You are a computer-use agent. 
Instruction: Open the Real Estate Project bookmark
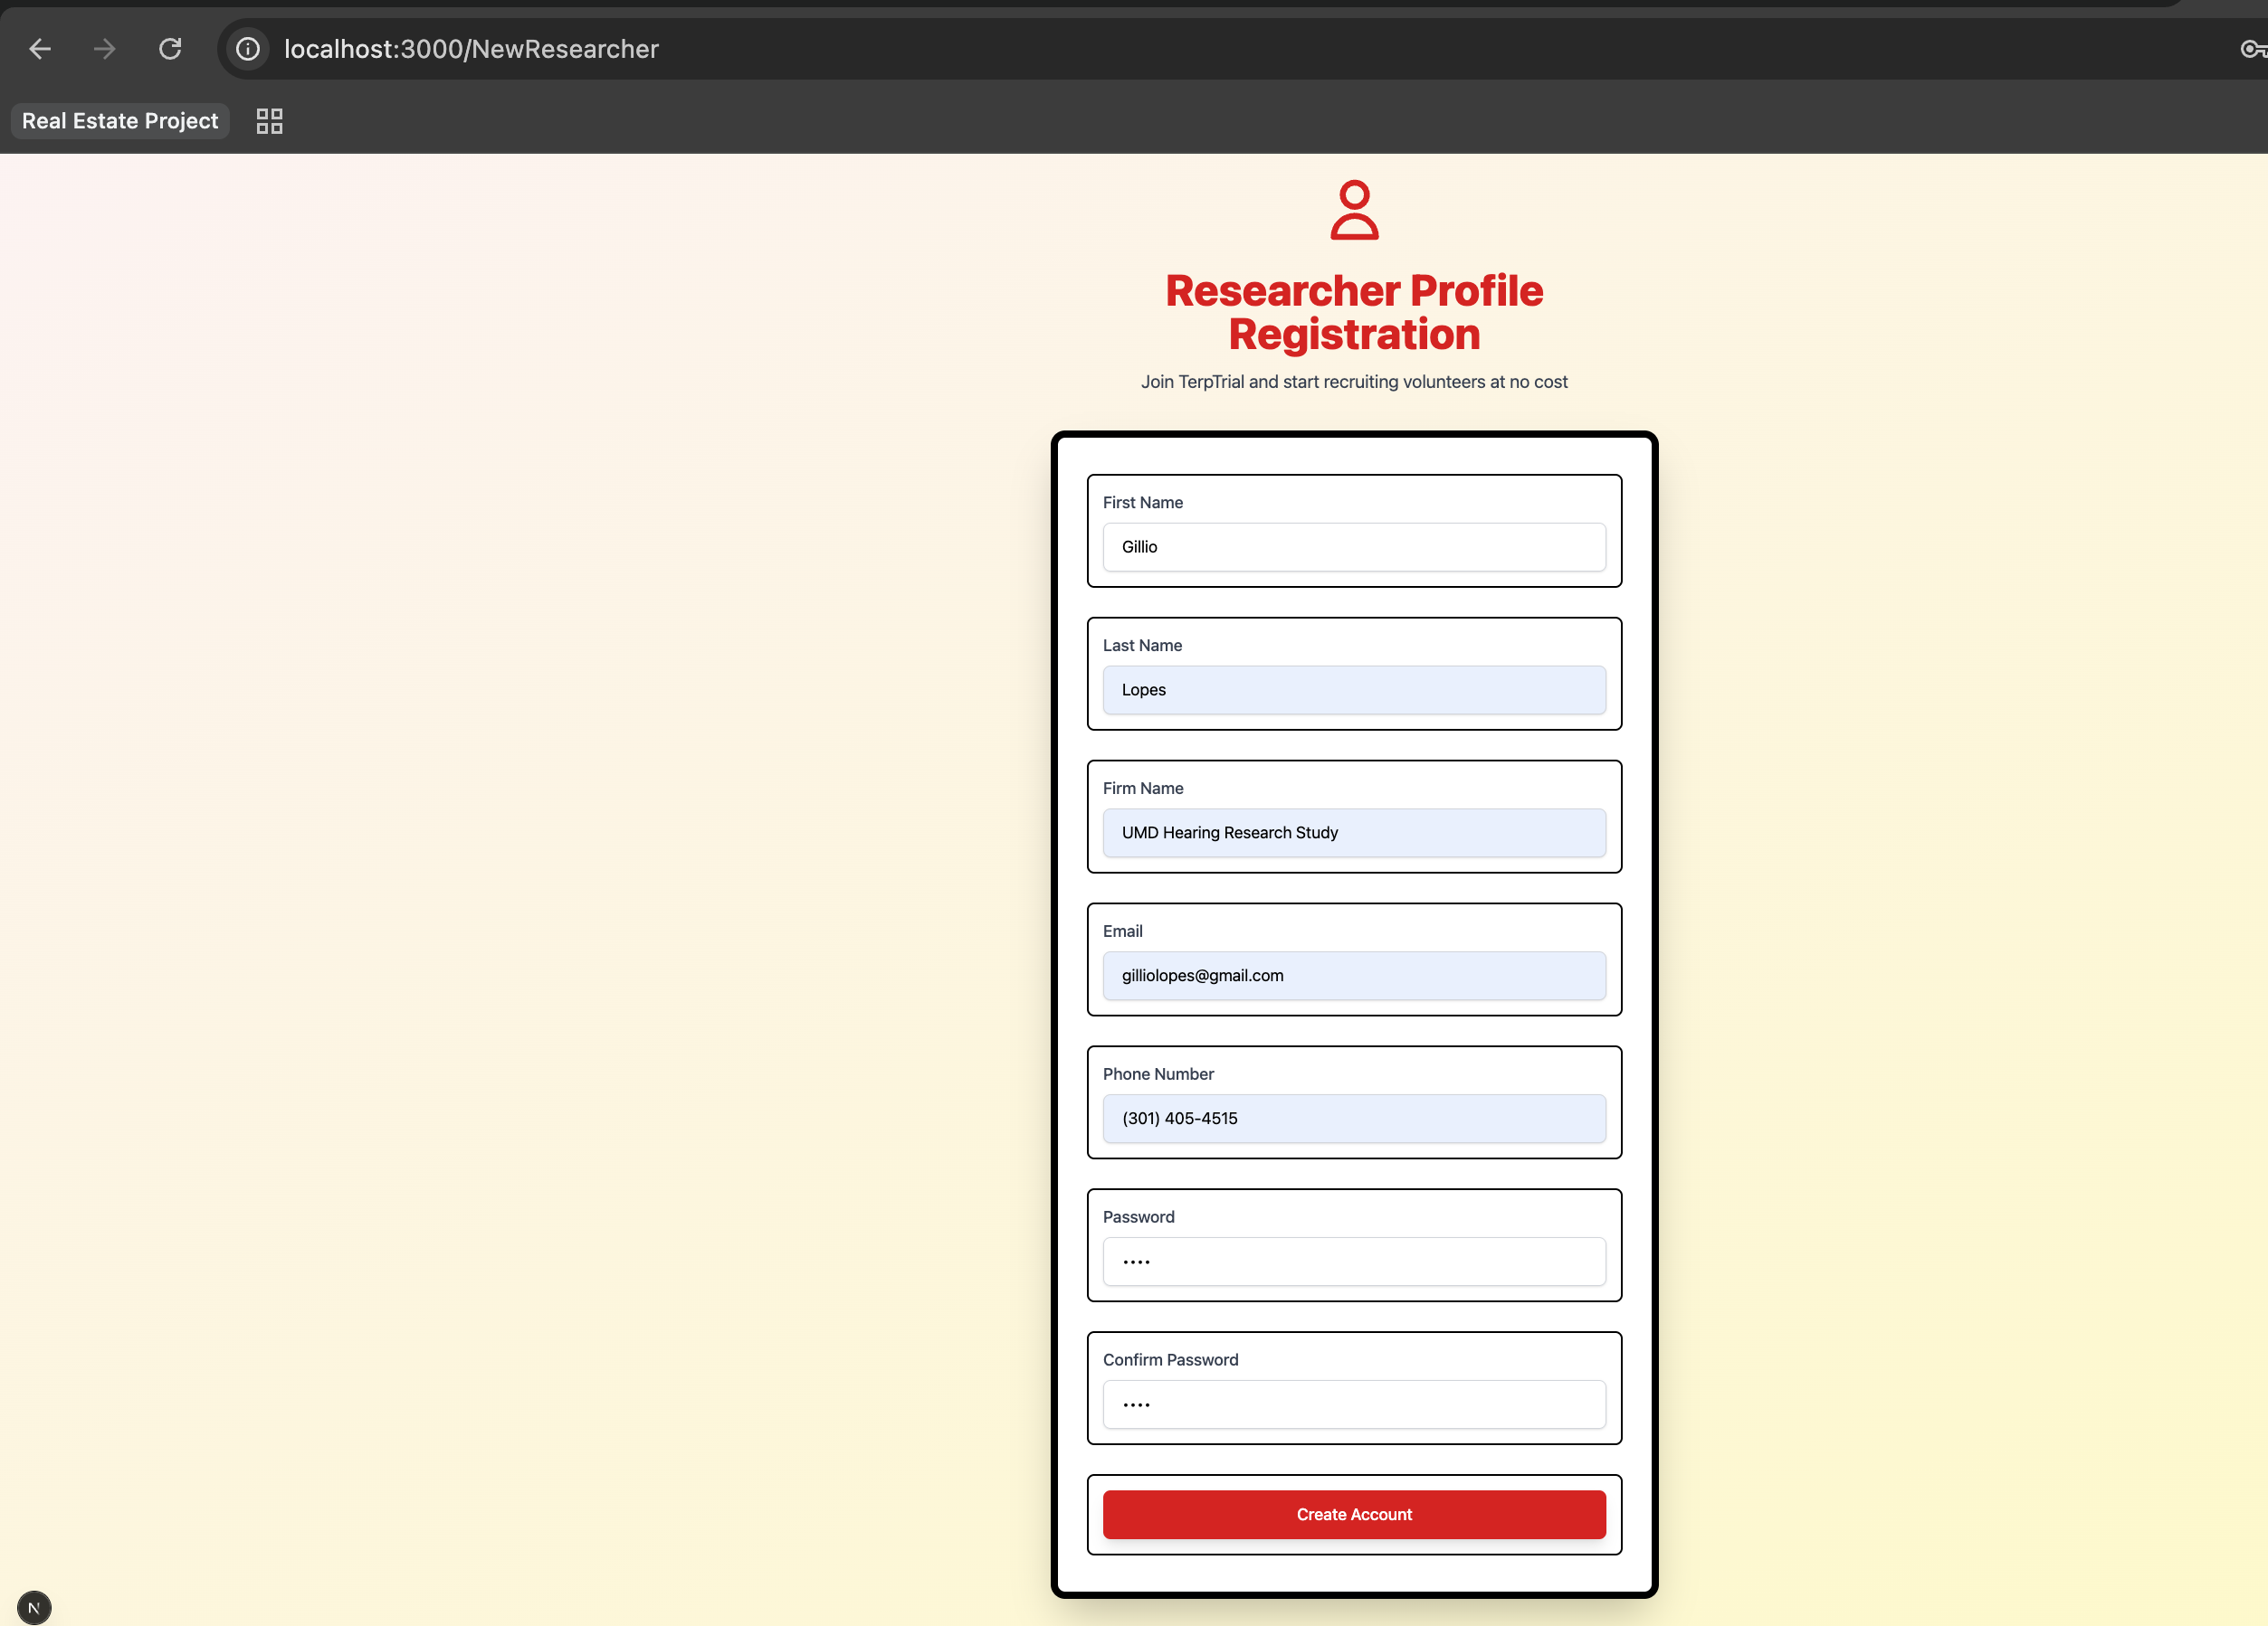(120, 121)
